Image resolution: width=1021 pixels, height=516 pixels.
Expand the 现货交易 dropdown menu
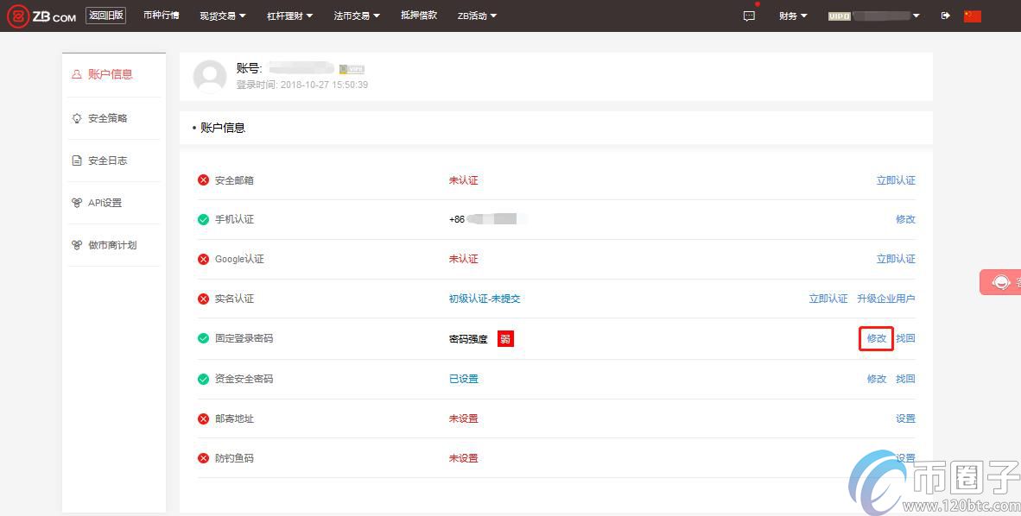(x=222, y=16)
